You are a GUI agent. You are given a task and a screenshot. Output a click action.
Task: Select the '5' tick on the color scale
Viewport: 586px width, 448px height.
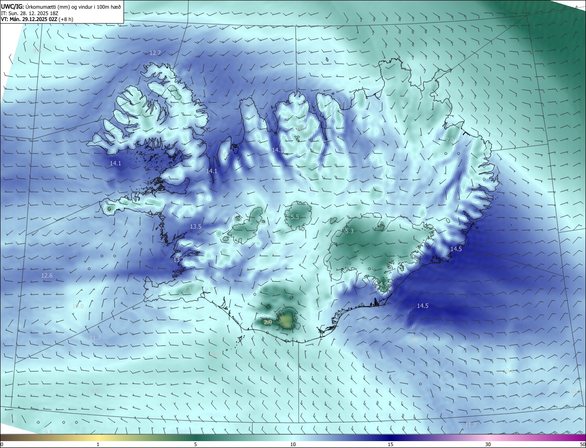[195, 445]
